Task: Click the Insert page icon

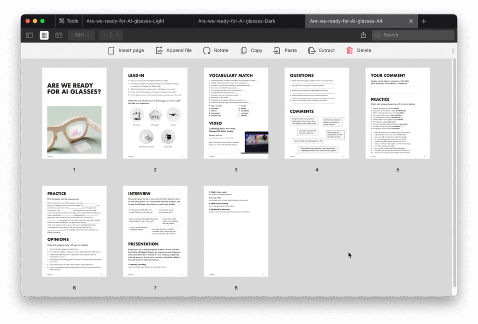Action: pyautogui.click(x=111, y=50)
